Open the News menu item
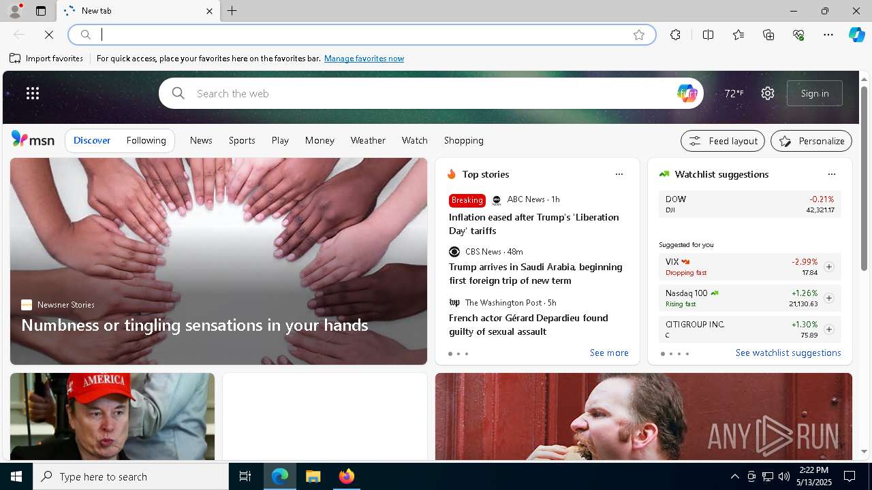 coord(201,140)
